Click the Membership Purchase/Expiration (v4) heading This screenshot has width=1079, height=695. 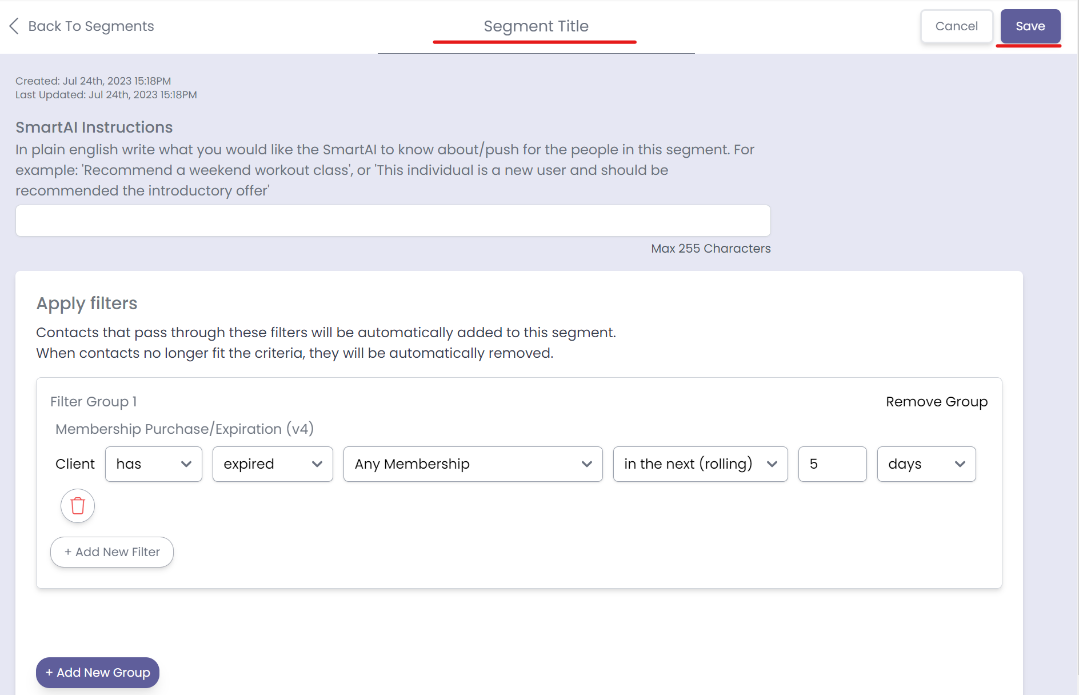click(184, 429)
